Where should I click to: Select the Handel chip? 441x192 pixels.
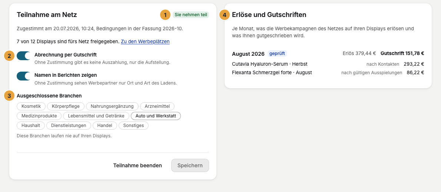(105, 126)
